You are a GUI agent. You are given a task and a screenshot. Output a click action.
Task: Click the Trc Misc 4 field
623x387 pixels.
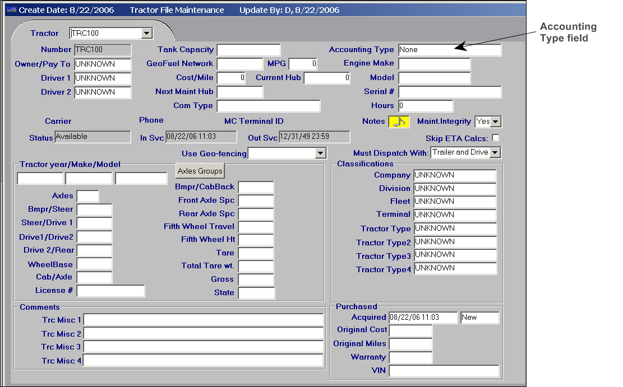(x=204, y=361)
